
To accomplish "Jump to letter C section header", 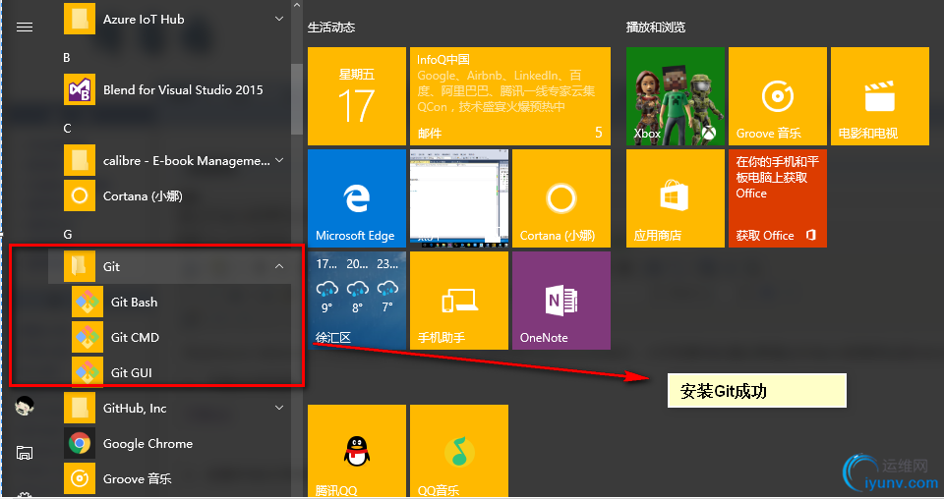I will [68, 129].
